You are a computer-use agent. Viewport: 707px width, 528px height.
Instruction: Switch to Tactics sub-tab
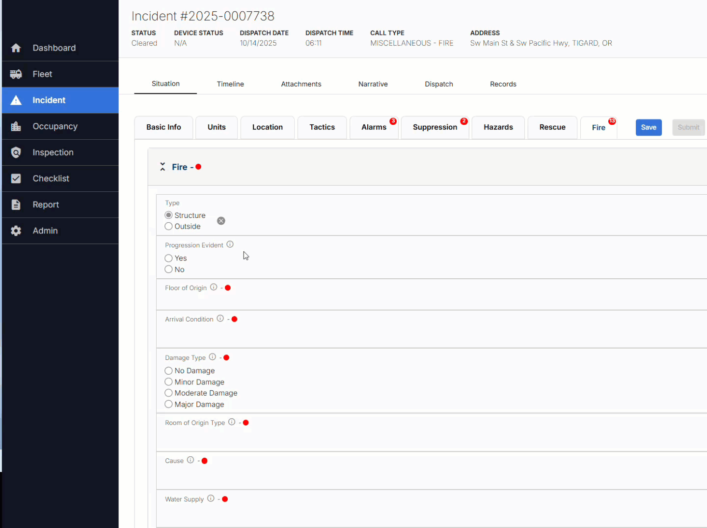pyautogui.click(x=322, y=127)
